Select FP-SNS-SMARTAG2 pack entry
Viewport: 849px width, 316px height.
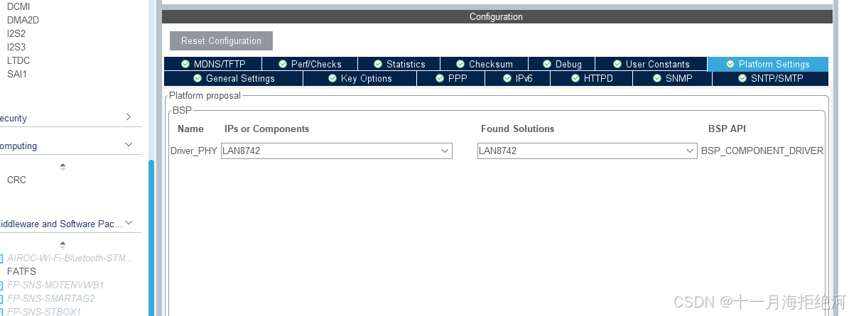[x=51, y=298]
